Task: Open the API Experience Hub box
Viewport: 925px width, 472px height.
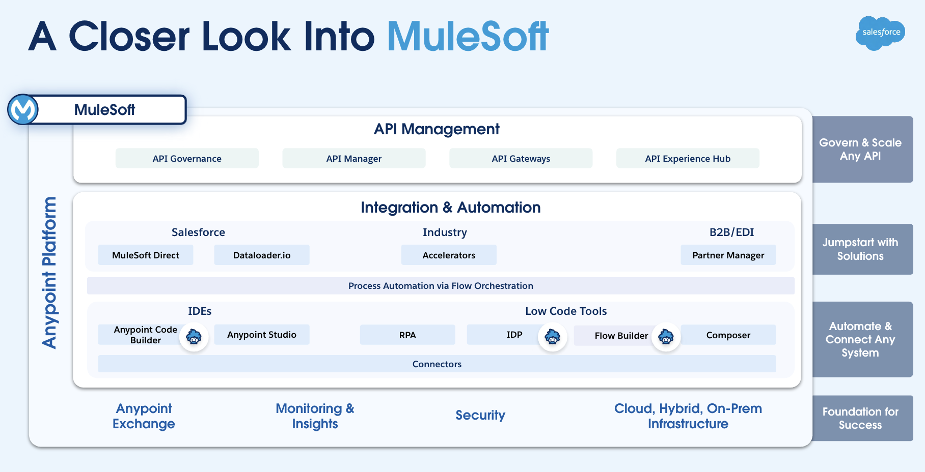Action: click(x=688, y=158)
